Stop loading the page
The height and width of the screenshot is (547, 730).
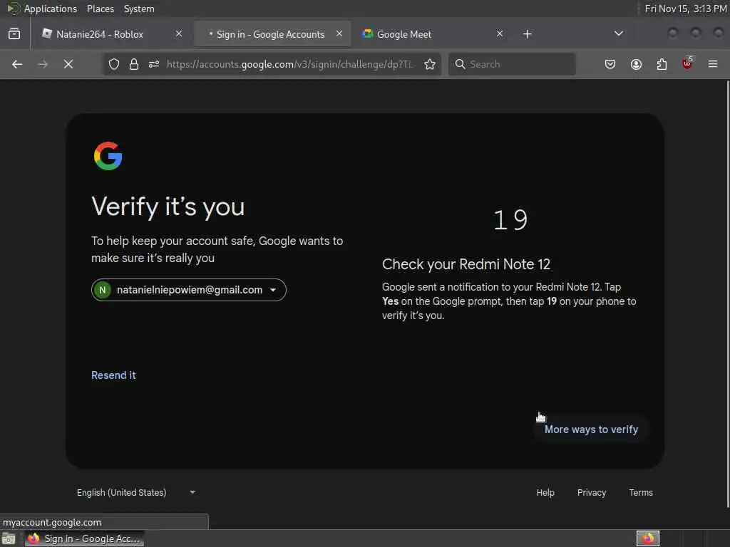click(68, 64)
